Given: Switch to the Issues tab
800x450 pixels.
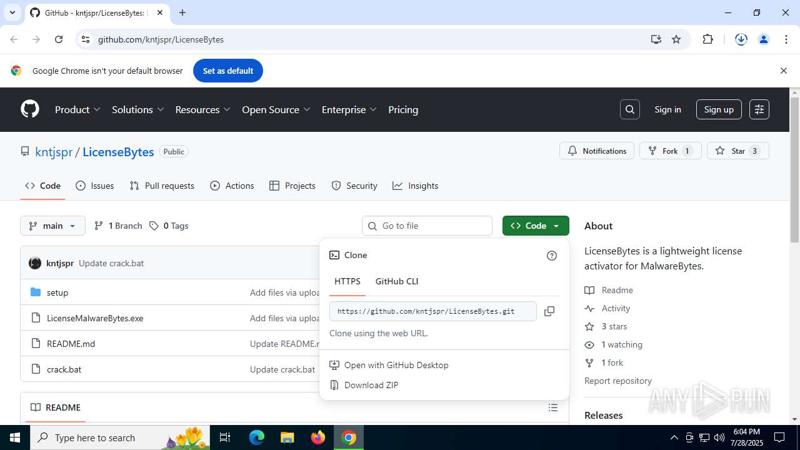Looking at the screenshot, I should pos(95,186).
